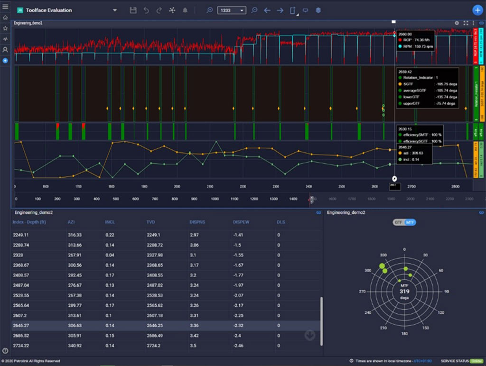Image resolution: width=486 pixels, height=366 pixels.
Task: Click the undo icon
Action: (146, 9)
